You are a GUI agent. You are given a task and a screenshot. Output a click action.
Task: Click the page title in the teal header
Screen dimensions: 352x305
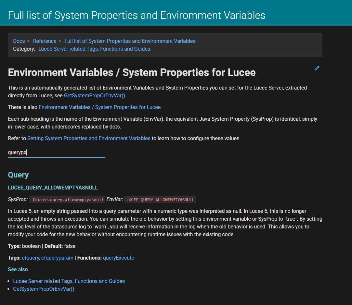click(x=137, y=15)
